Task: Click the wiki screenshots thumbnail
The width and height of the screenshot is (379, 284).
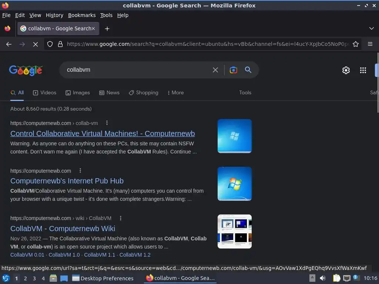Action: pyautogui.click(x=234, y=231)
